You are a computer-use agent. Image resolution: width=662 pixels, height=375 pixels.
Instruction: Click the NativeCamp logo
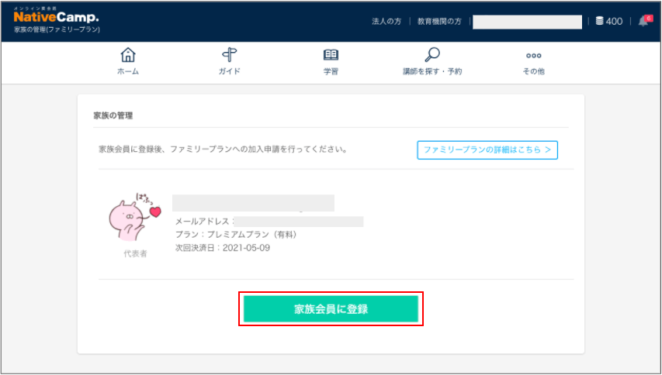pyautogui.click(x=56, y=15)
